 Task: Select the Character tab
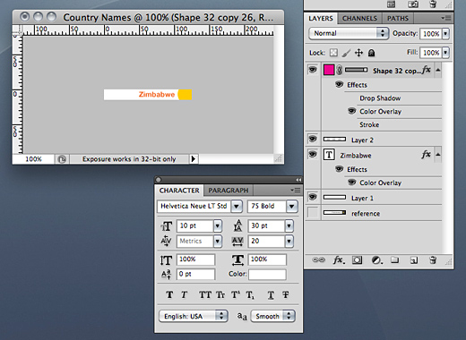pos(179,191)
